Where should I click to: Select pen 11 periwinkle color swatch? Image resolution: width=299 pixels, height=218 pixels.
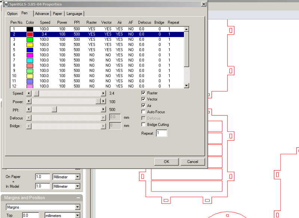coord(30,81)
